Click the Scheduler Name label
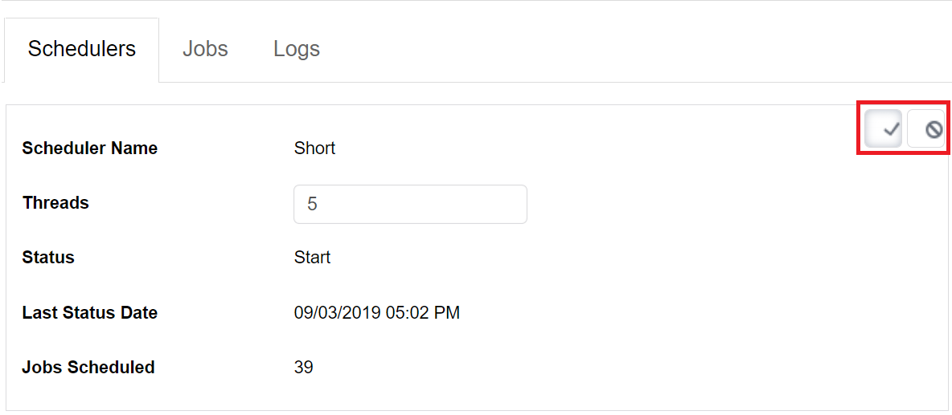 pos(90,148)
